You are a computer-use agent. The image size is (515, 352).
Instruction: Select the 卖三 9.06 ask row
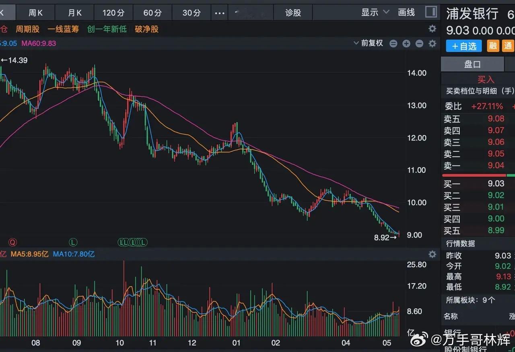[478, 142]
